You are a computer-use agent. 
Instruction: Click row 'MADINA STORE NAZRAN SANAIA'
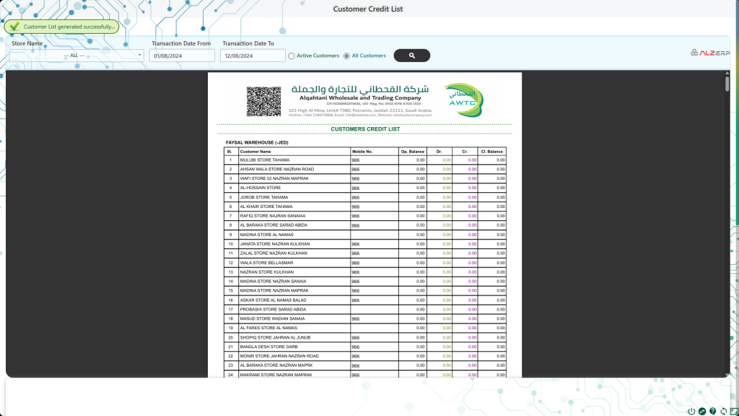click(365, 282)
